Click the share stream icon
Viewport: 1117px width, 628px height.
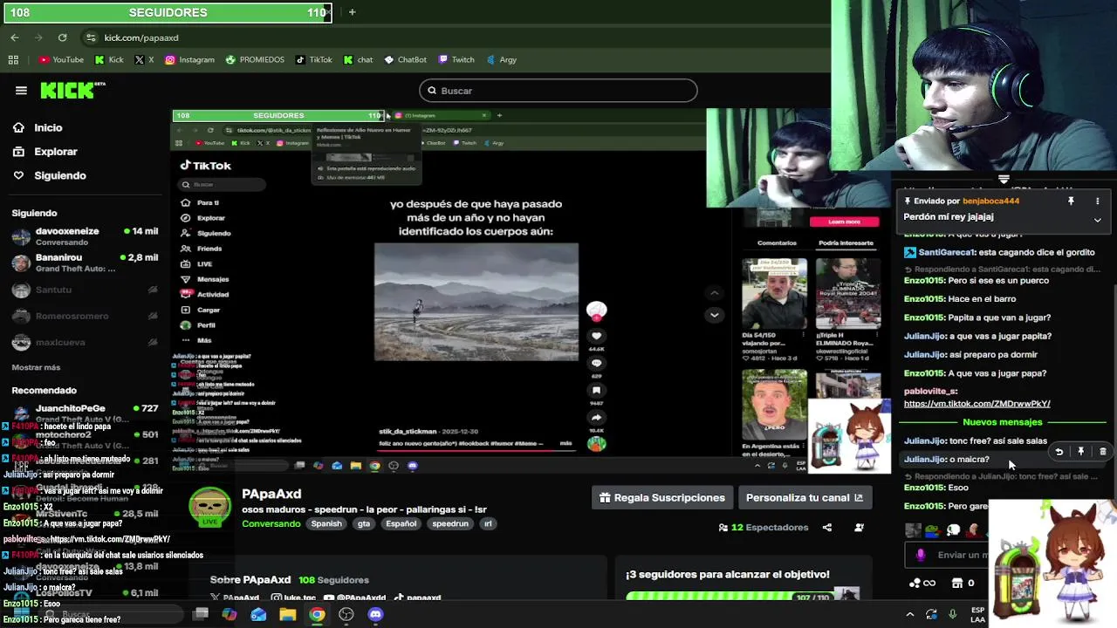(826, 527)
